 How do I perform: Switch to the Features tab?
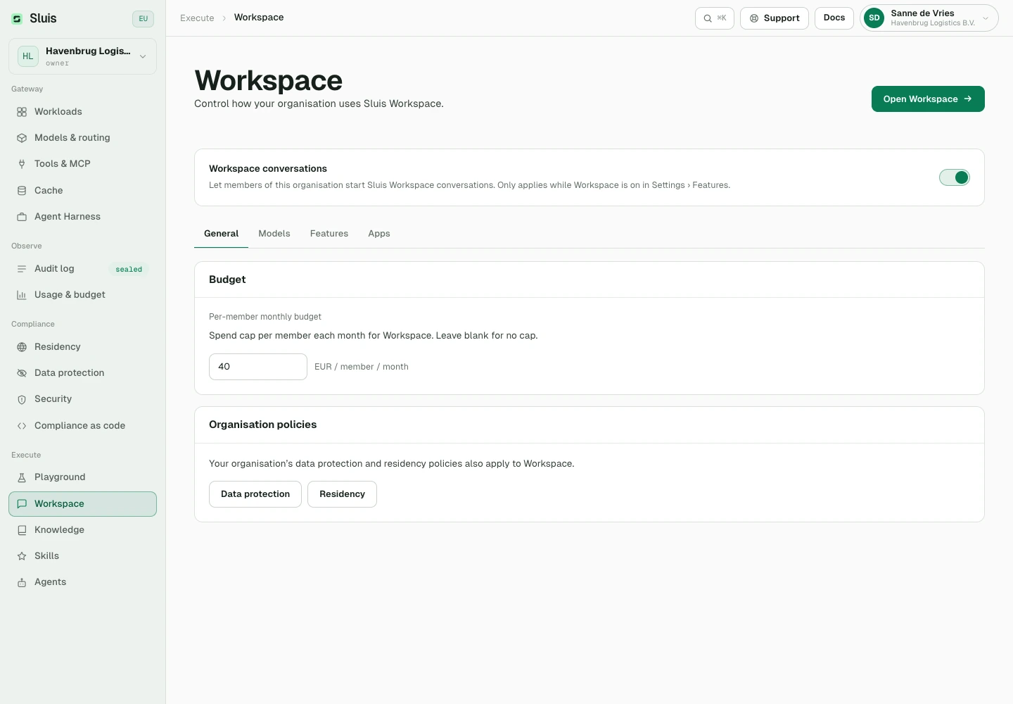coord(329,234)
